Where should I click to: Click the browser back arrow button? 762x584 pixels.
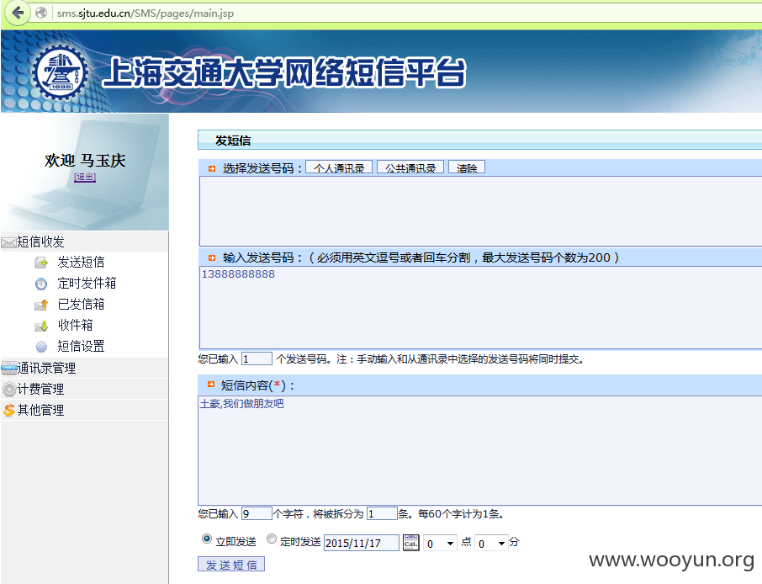pyautogui.click(x=18, y=13)
